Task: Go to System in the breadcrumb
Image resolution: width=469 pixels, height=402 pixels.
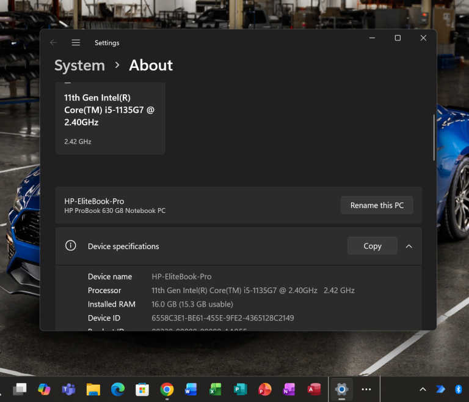Action: pyautogui.click(x=79, y=65)
